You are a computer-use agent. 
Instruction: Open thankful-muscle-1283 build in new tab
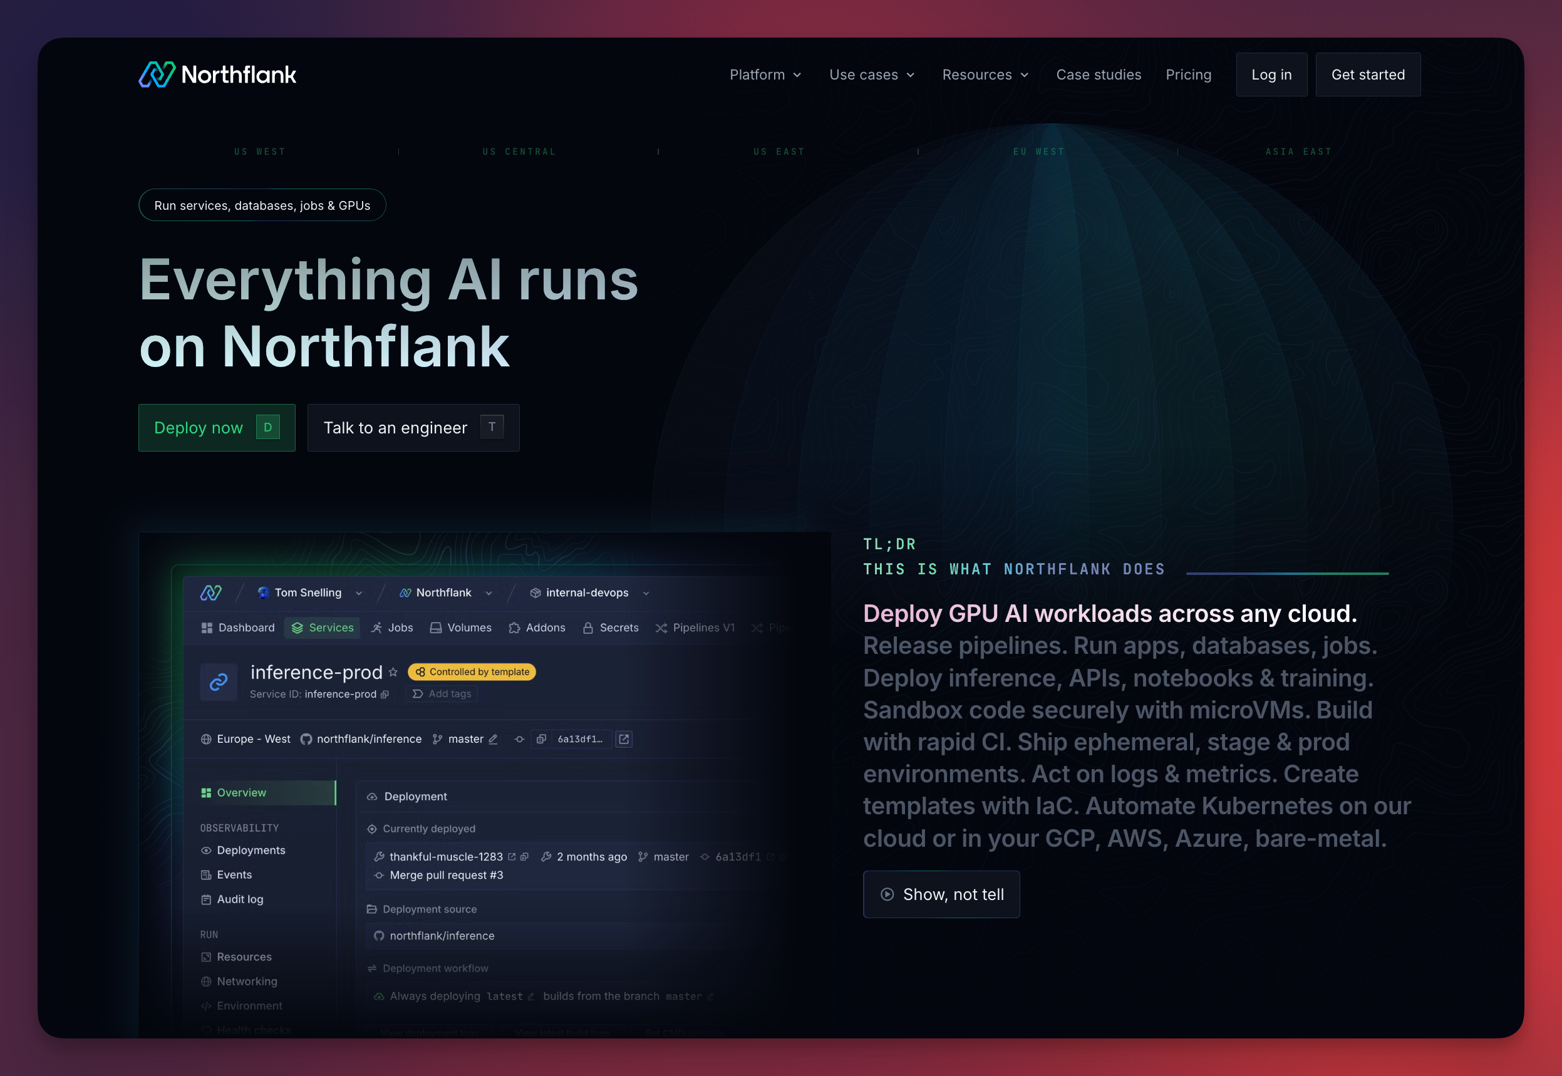pyautogui.click(x=512, y=856)
